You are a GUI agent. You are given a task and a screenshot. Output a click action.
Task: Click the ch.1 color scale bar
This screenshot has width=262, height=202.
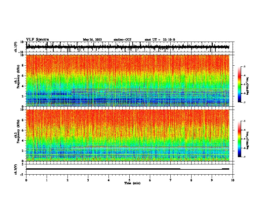(239, 84)
